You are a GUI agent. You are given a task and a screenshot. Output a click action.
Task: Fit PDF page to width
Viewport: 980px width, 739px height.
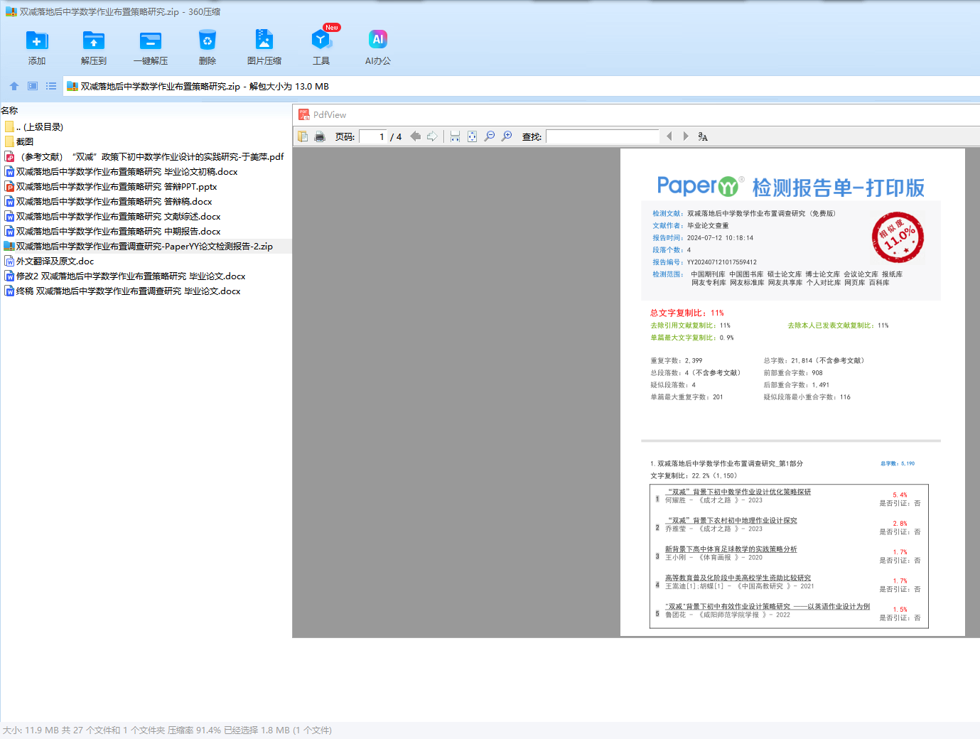click(456, 136)
